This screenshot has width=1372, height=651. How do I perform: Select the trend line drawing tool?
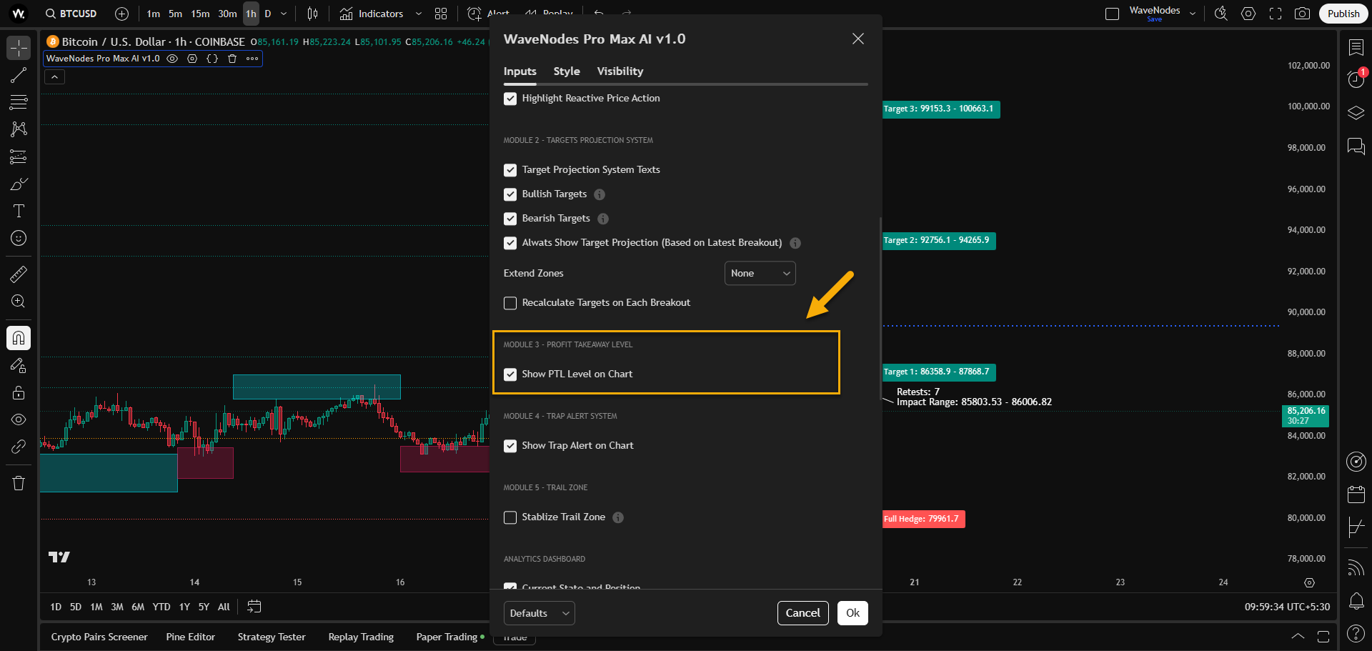[x=18, y=75]
